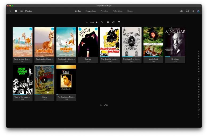Open the Caminandes: Llama poster
Image resolution: width=208 pixels, height=136 pixels.
[44, 42]
